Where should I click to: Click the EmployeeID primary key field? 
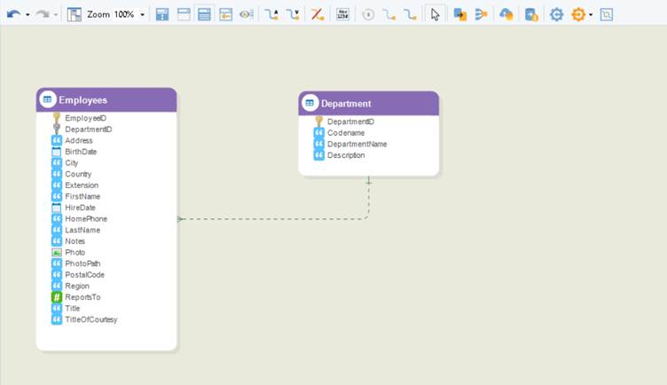click(85, 118)
